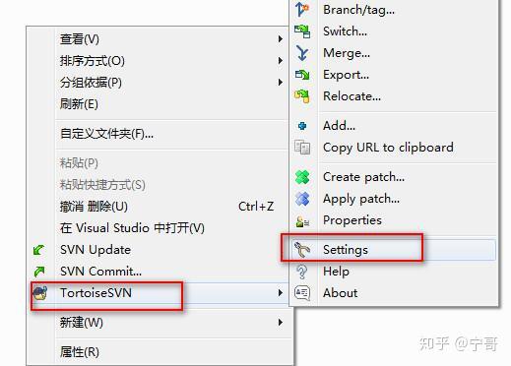Click the Apply patch blue icon
The width and height of the screenshot is (511, 366).
click(x=302, y=199)
